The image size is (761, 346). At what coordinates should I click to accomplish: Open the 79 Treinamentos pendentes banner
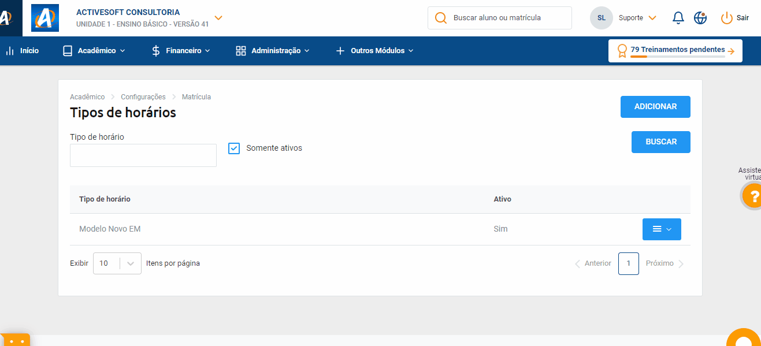(x=675, y=51)
